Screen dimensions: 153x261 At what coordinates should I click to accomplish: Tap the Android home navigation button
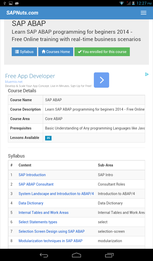(x=76, y=255)
